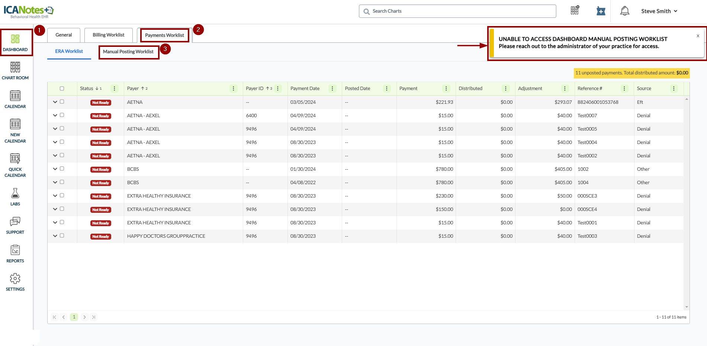Open the Steve Smith user dropdown
This screenshot has width=707, height=346.
point(659,11)
